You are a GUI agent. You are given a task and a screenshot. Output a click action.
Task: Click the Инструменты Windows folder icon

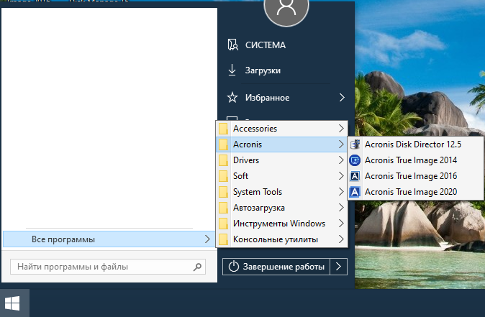click(x=223, y=224)
